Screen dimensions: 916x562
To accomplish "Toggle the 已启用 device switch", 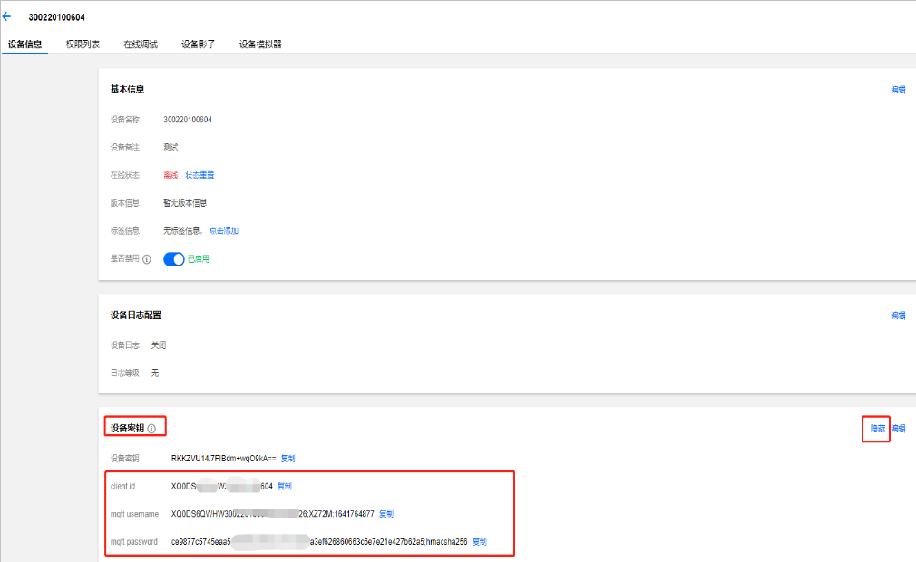I will click(174, 259).
